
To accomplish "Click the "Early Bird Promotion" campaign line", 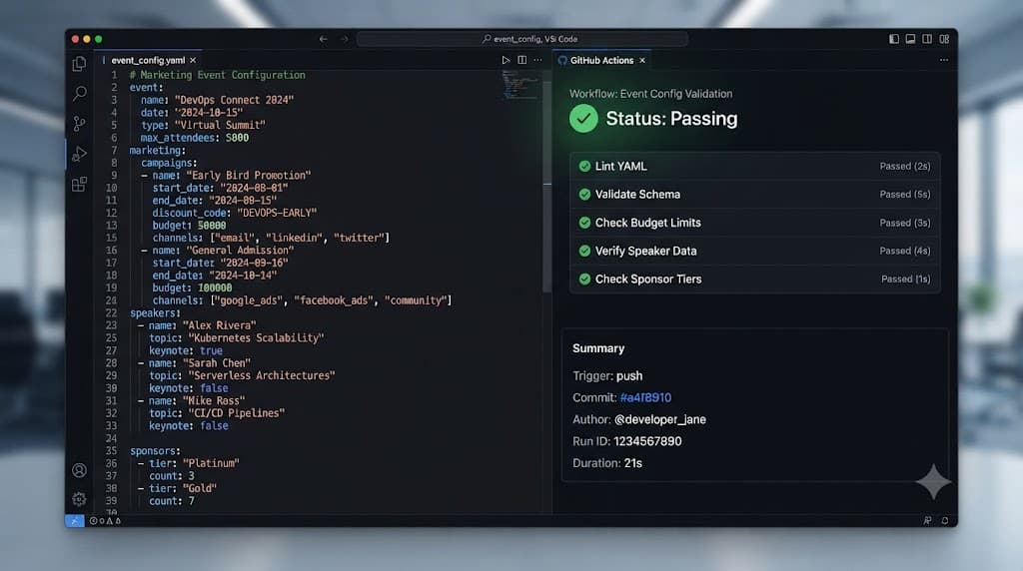I will point(226,176).
